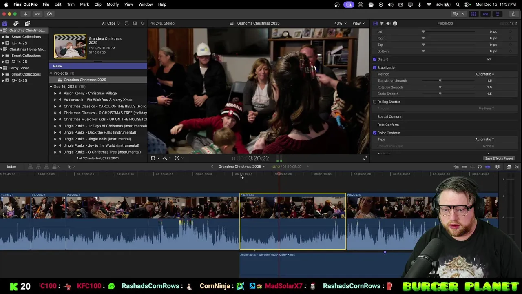Toggle the Timeline panel button
Image resolution: width=522 pixels, height=294 pixels.
coord(485,14)
